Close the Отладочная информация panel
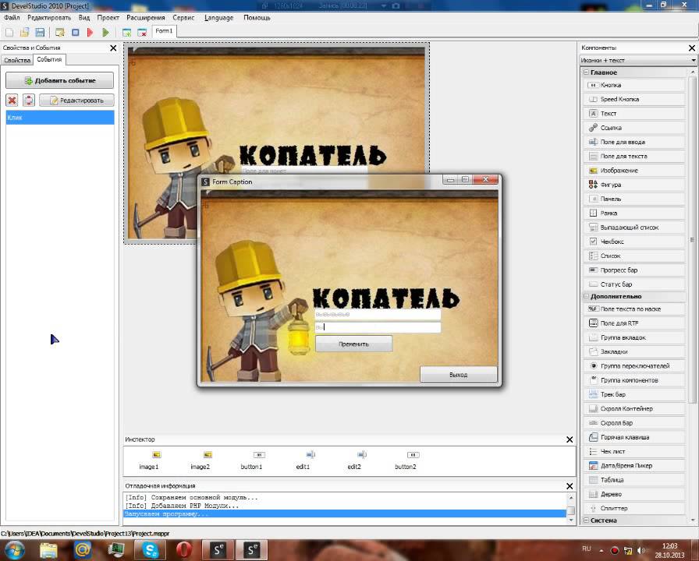699x561 pixels. pyautogui.click(x=569, y=486)
